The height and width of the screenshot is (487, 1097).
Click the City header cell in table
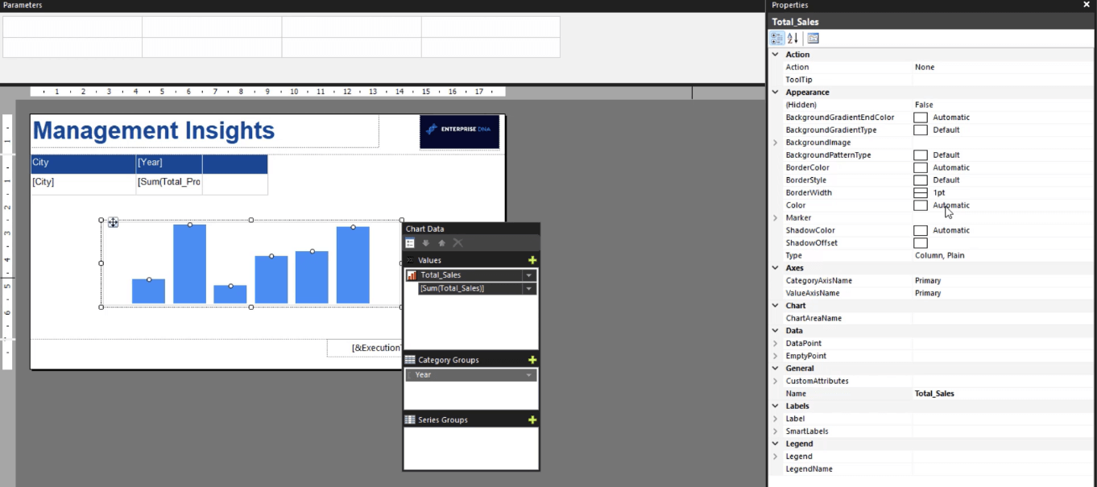[83, 163]
